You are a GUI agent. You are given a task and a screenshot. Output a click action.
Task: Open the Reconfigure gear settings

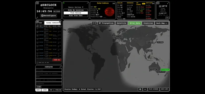point(48,15)
